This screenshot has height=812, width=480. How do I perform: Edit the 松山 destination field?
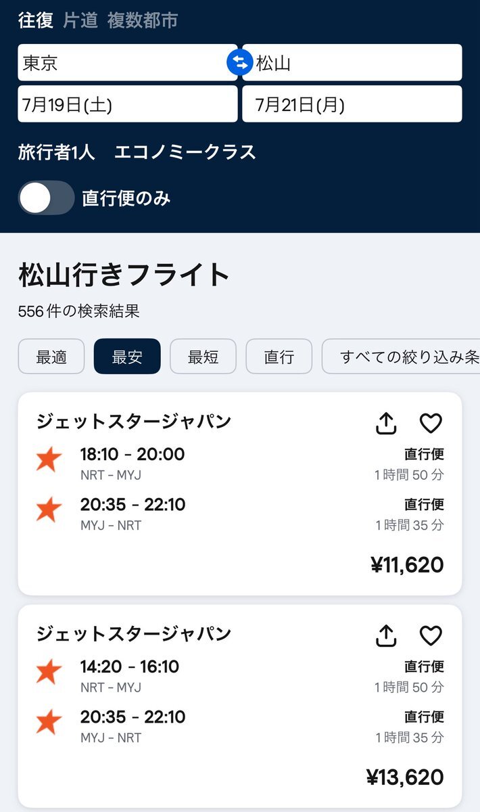tap(352, 63)
